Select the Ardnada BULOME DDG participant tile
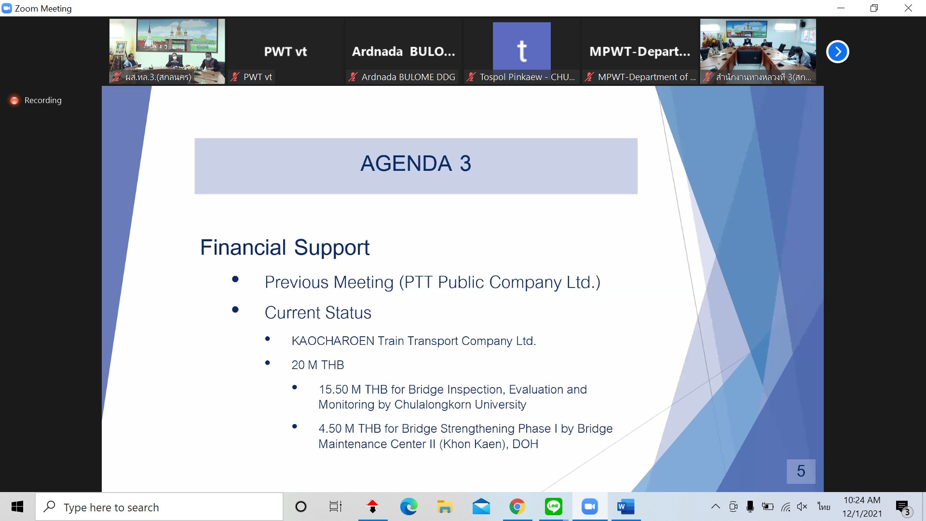 coord(403,52)
